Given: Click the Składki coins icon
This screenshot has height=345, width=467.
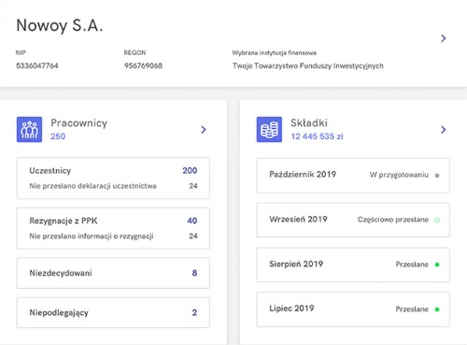Looking at the screenshot, I should (x=269, y=129).
